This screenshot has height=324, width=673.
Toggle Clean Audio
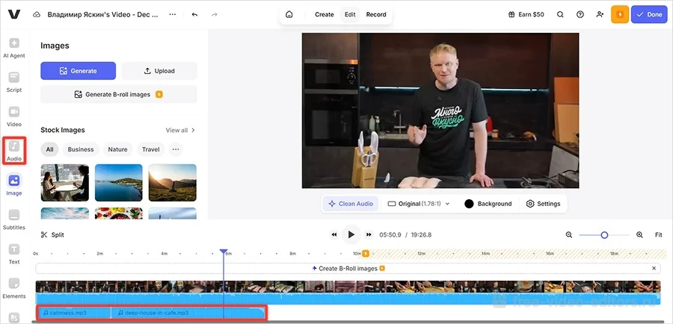[x=350, y=204]
